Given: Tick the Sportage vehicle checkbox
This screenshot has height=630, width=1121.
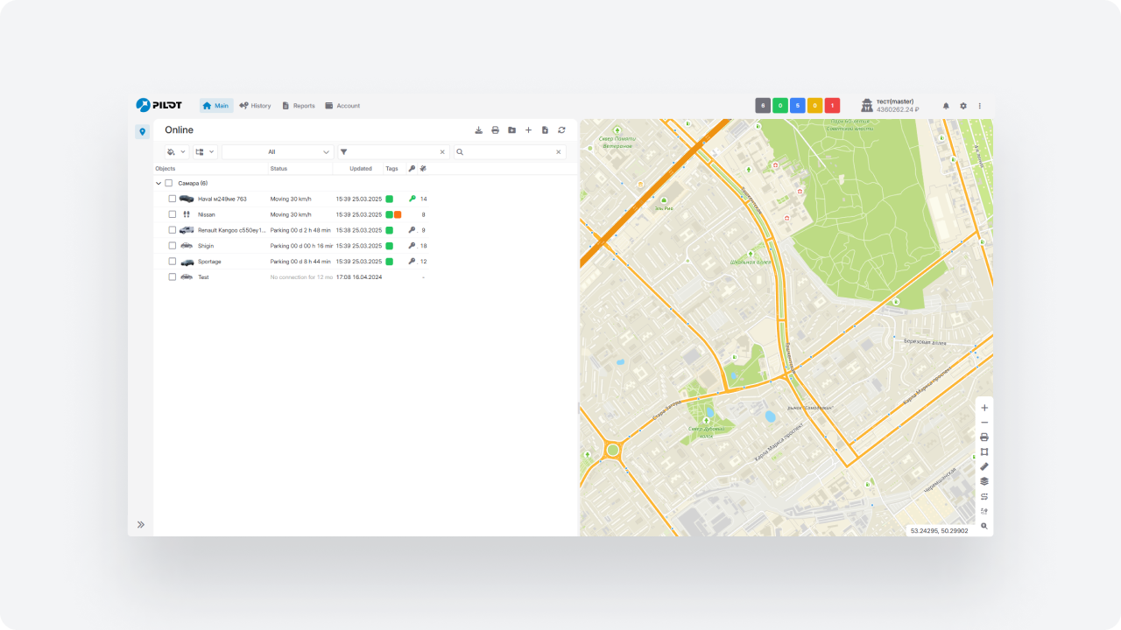Looking at the screenshot, I should (173, 262).
